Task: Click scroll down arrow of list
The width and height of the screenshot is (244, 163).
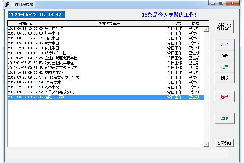Action: click(206, 144)
